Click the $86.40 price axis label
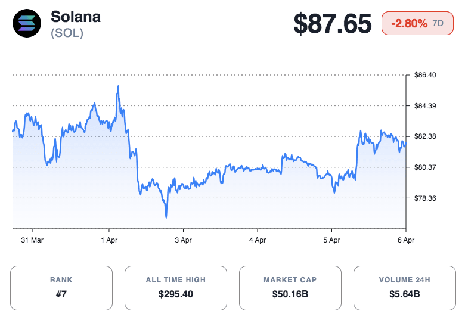The height and width of the screenshot is (314, 465). (425, 75)
